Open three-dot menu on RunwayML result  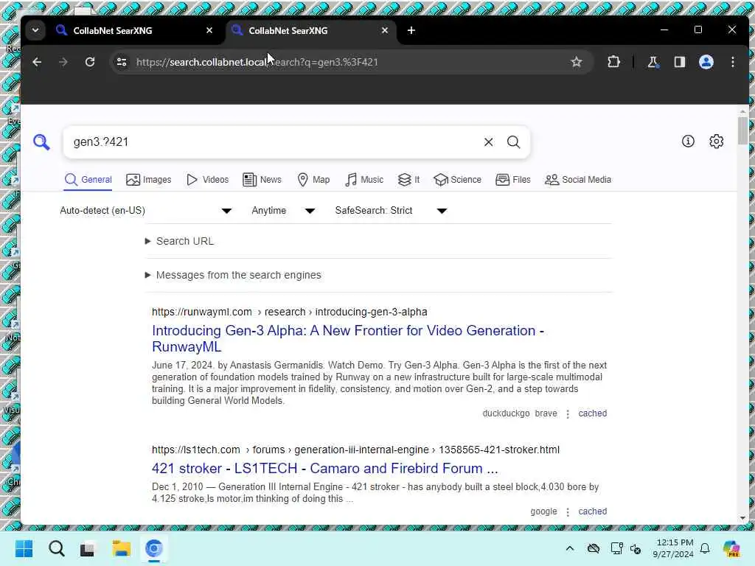point(568,414)
